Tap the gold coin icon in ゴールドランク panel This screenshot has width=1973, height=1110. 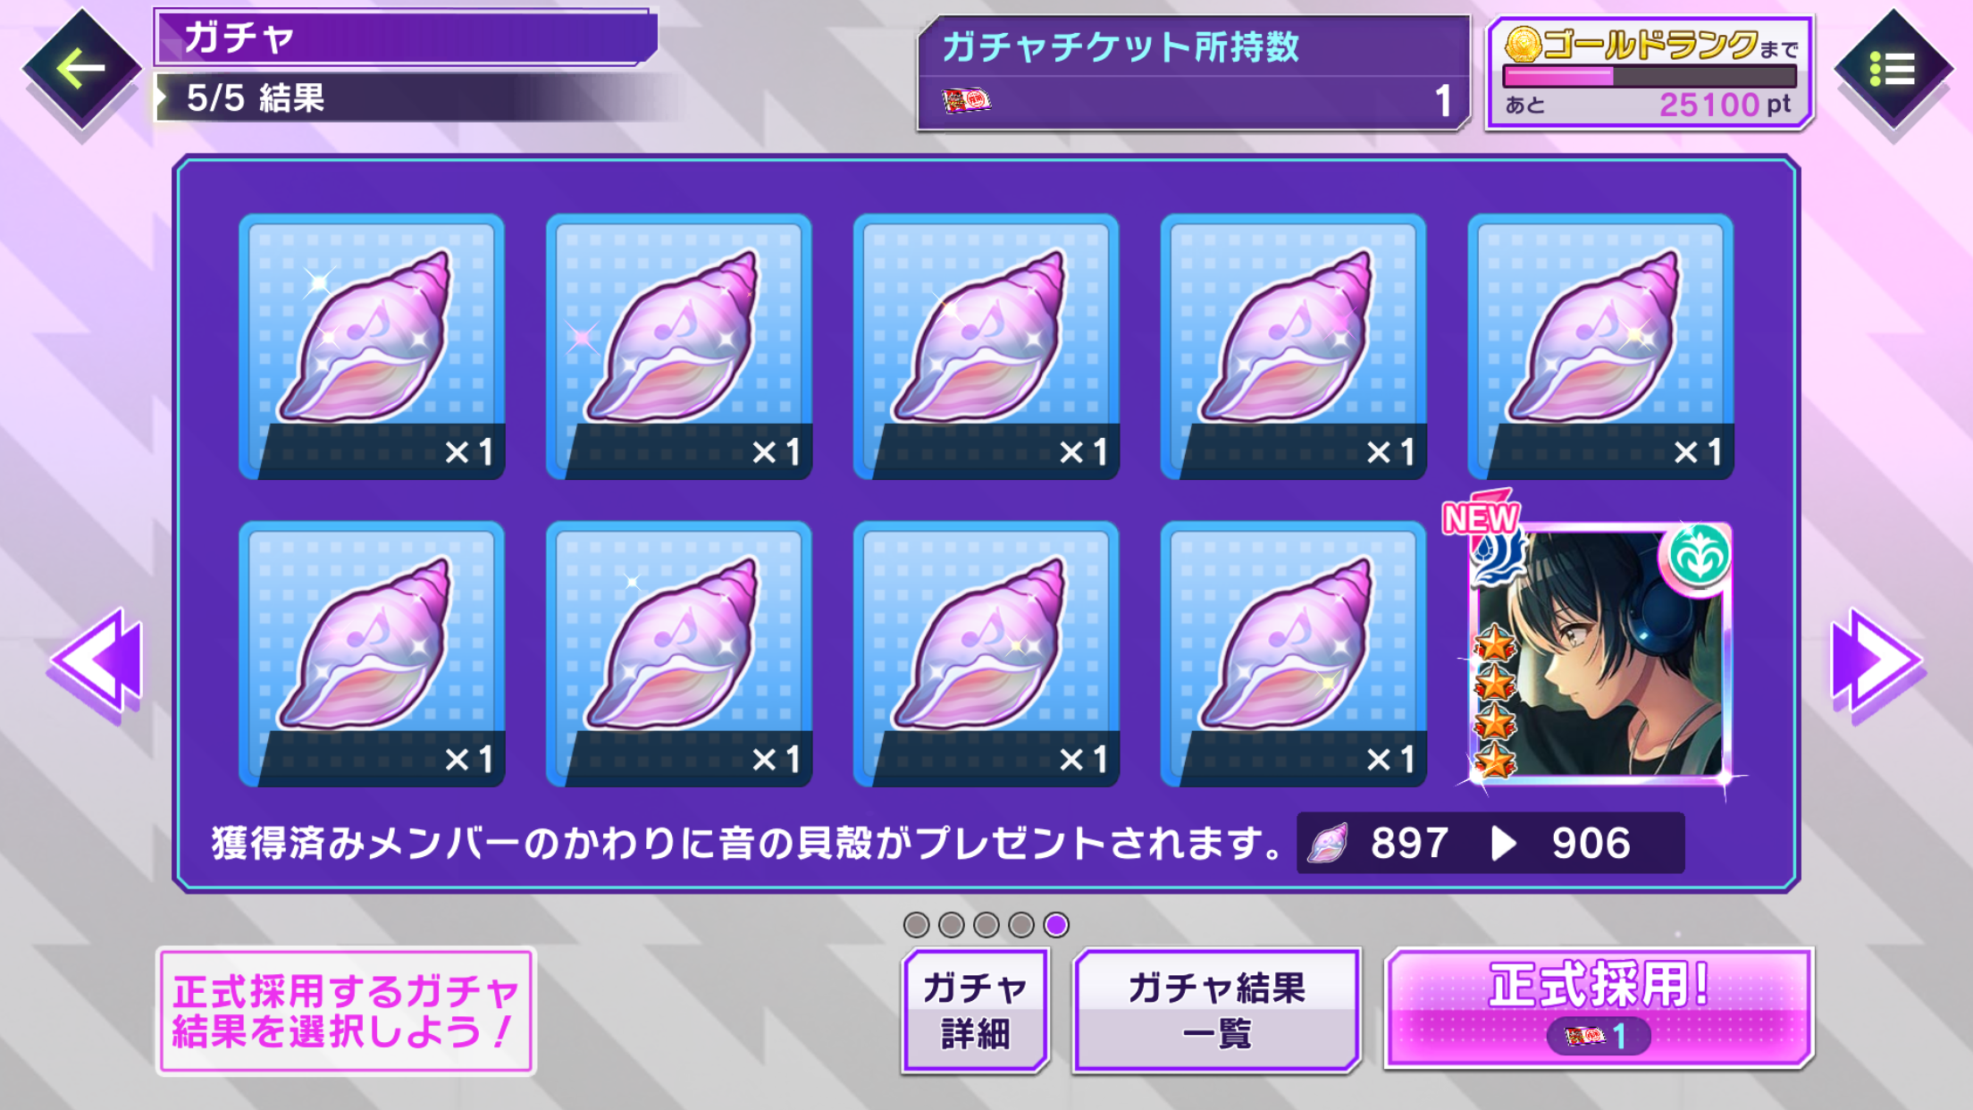click(1523, 44)
